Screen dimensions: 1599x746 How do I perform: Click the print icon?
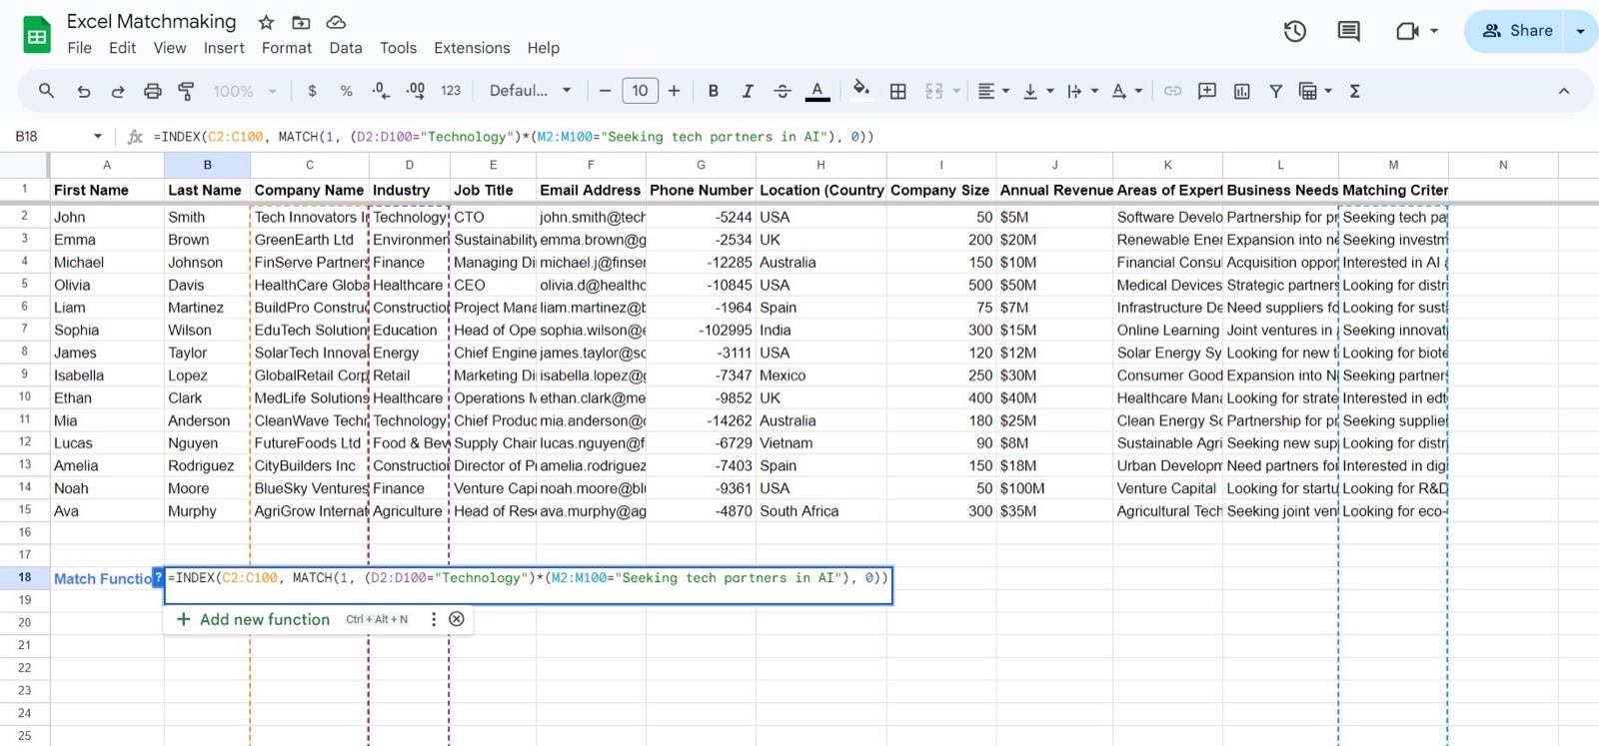tap(153, 91)
